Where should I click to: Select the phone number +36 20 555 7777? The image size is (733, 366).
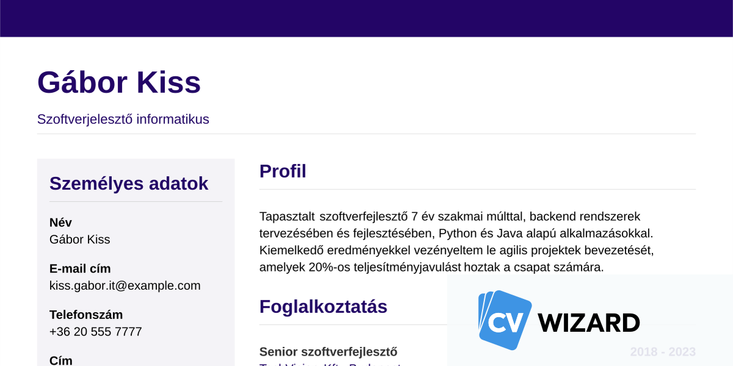[x=95, y=331]
